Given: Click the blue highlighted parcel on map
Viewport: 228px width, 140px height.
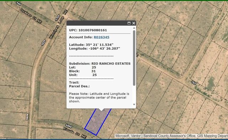Looking at the screenshot, I should [98, 122].
